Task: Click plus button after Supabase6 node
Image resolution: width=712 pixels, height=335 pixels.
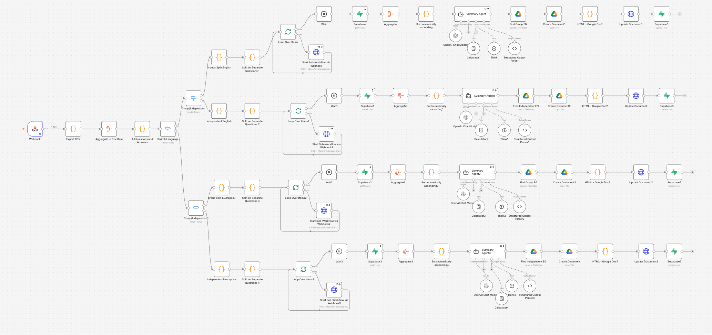Action: click(692, 251)
